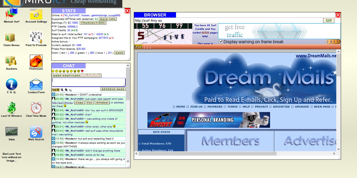Click the orange EXIT button
Image resolution: width=357 pixels, height=178 pixels.
coord(333,42)
